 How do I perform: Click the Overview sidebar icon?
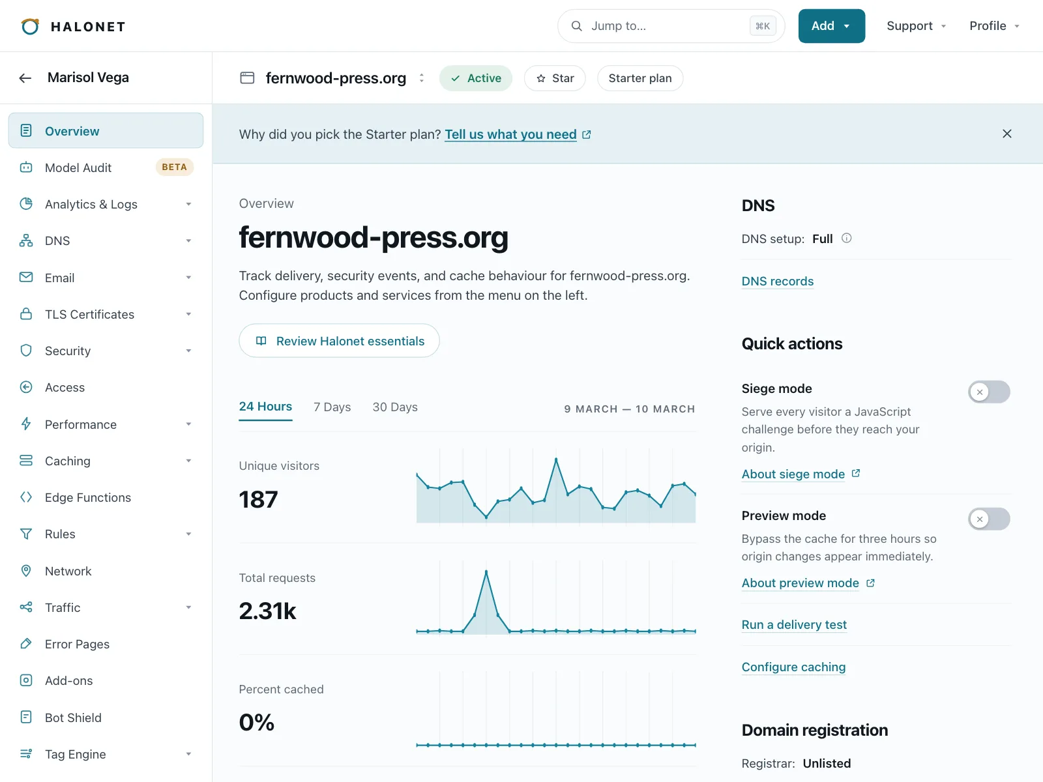tap(26, 130)
